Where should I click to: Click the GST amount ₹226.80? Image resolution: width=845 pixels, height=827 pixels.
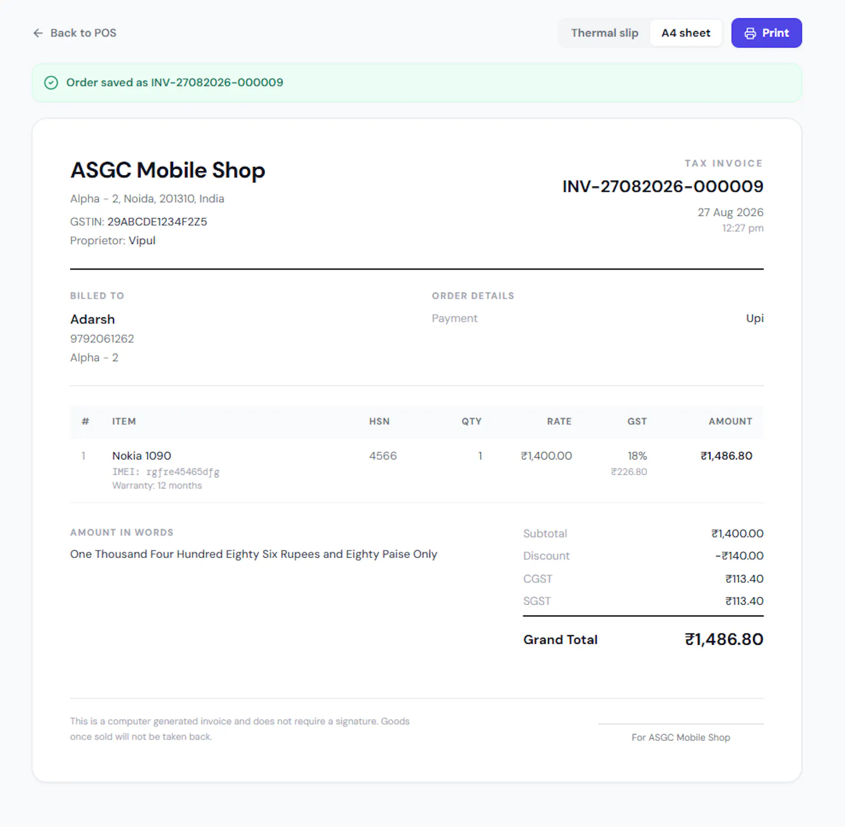(x=629, y=472)
